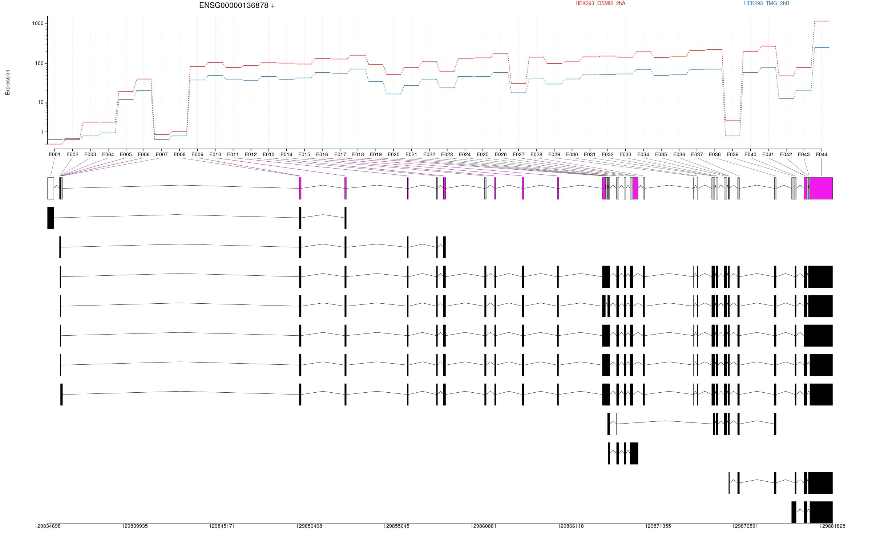Click genomic coordinate 129850408

[x=309, y=526]
